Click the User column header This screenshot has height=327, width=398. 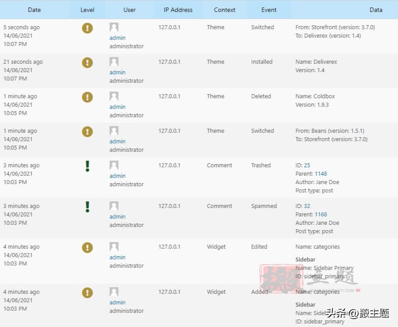click(x=129, y=10)
